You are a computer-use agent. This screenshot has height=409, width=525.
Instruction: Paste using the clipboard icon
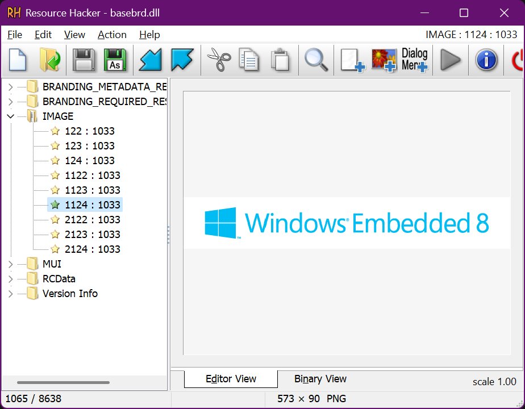pyautogui.click(x=280, y=60)
